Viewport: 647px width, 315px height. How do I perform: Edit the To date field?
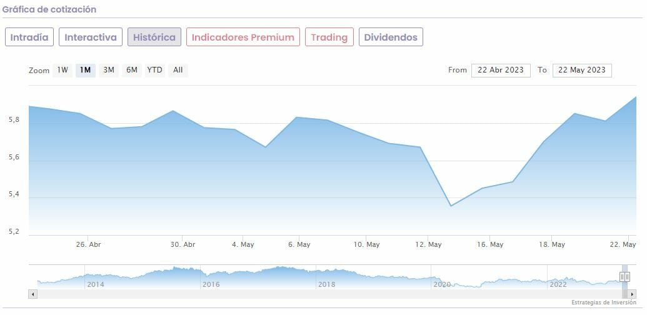click(581, 70)
